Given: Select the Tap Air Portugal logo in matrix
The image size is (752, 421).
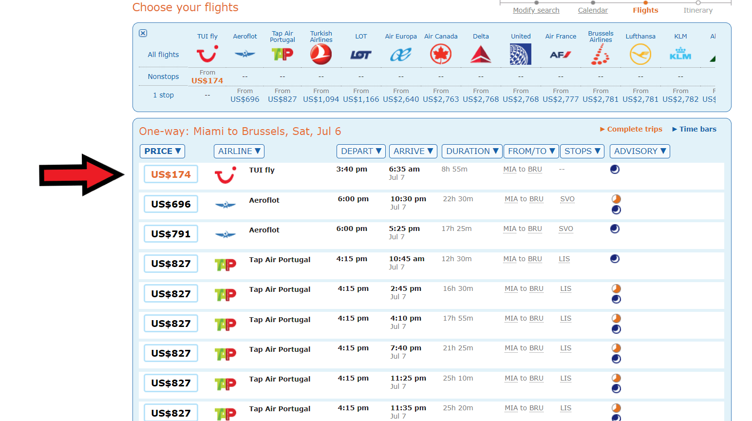Looking at the screenshot, I should pos(282,54).
